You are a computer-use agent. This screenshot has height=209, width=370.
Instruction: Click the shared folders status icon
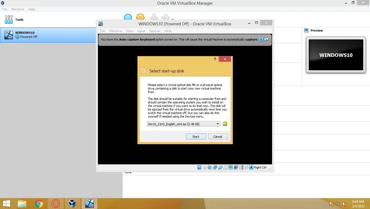225,167
